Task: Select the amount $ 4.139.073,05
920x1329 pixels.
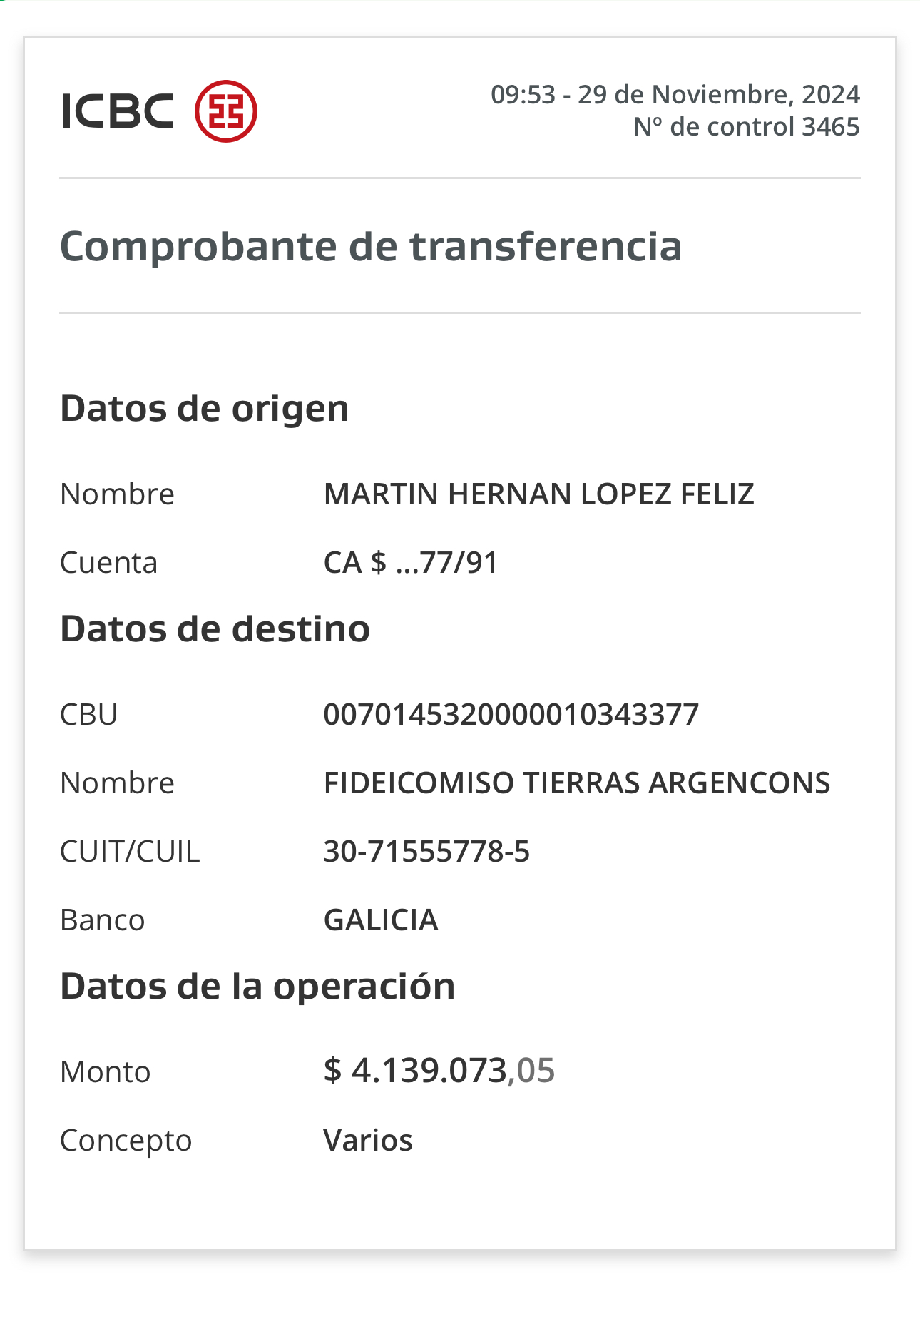Action: pos(439,1071)
